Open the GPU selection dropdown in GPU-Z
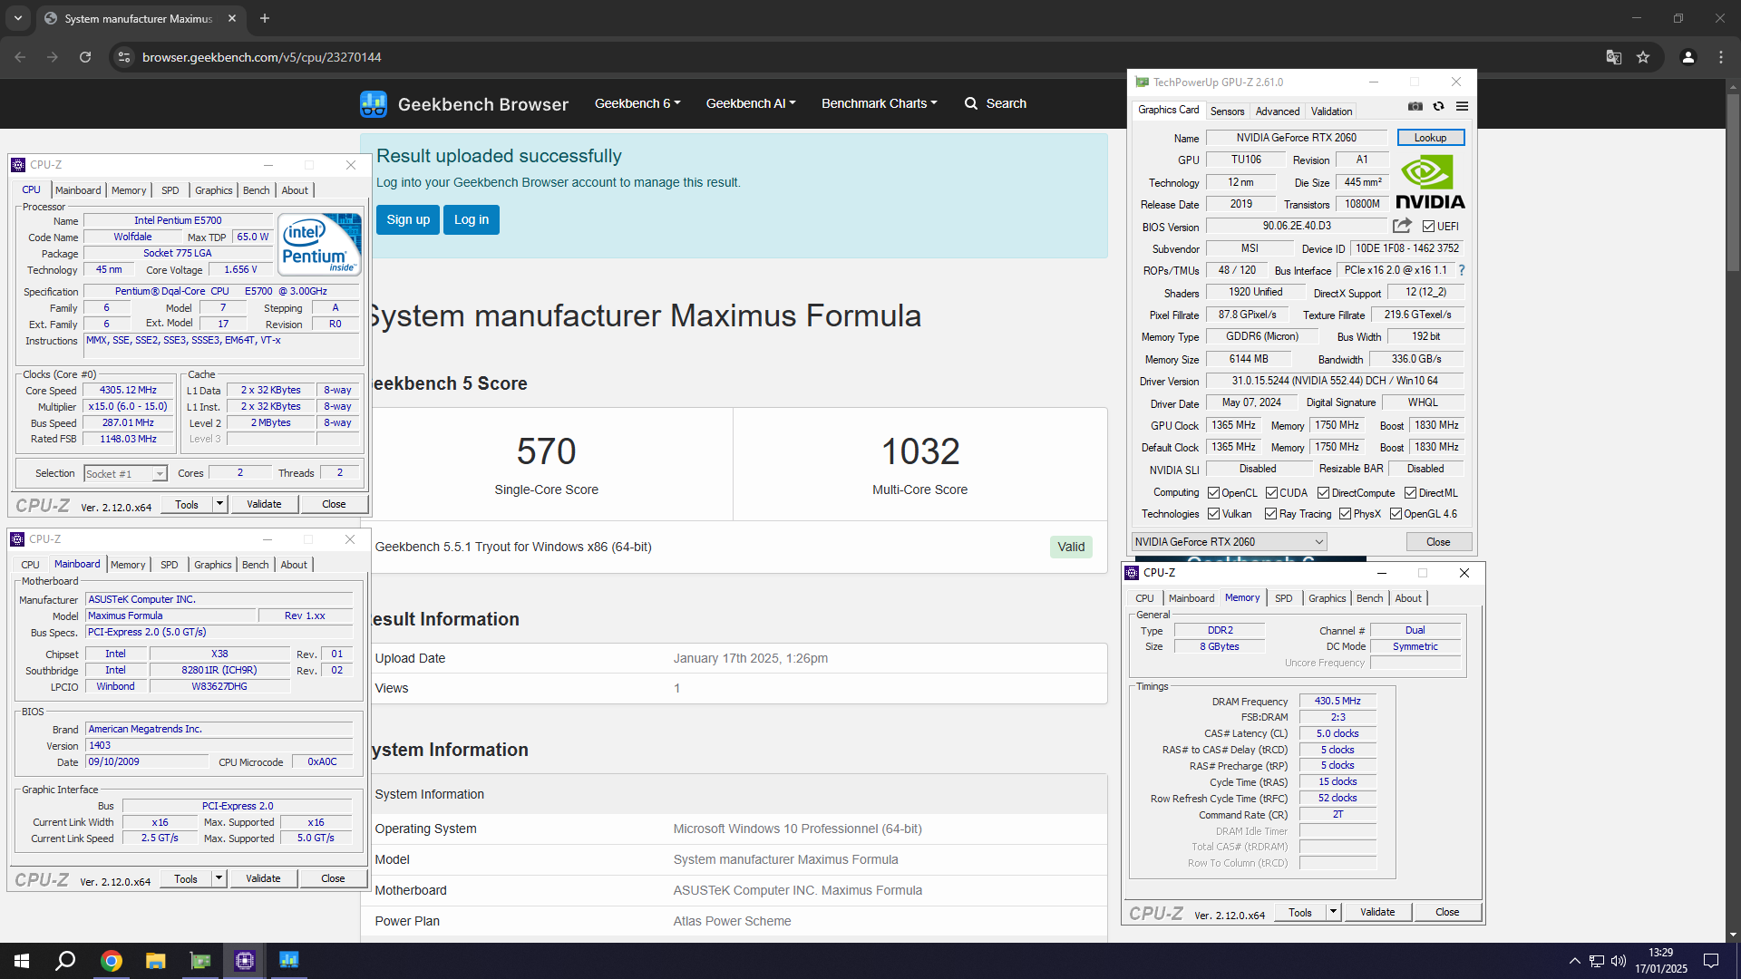The height and width of the screenshot is (979, 1741). pyautogui.click(x=1229, y=542)
